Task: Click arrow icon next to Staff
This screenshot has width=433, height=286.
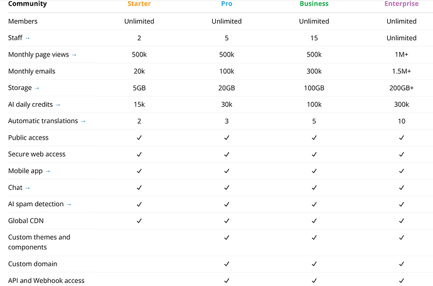Action: [28, 38]
